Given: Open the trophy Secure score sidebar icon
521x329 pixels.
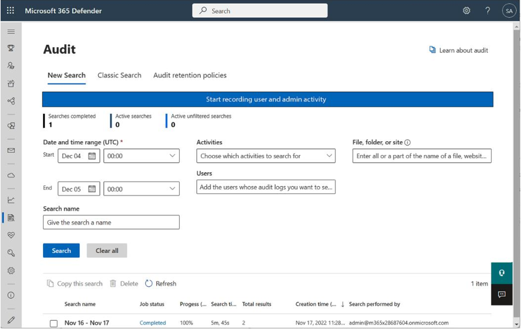Looking at the screenshot, I should (x=11, y=48).
